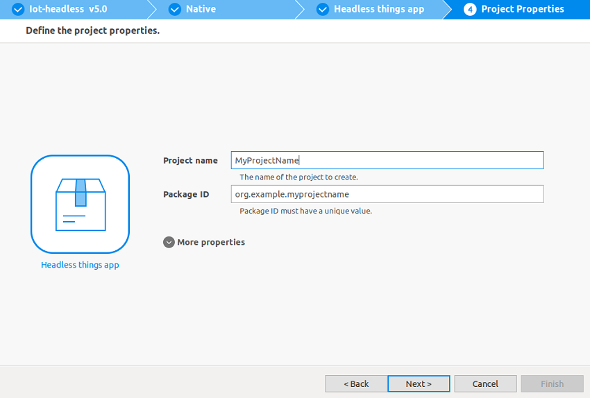
Task: Proceed with the Next button
Action: click(x=419, y=383)
